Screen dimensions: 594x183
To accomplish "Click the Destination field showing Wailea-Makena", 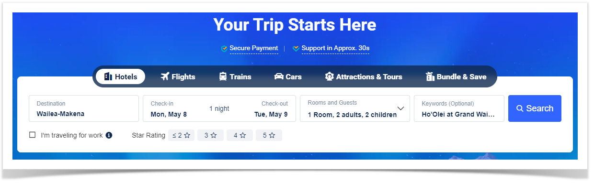I will pyautogui.click(x=84, y=108).
